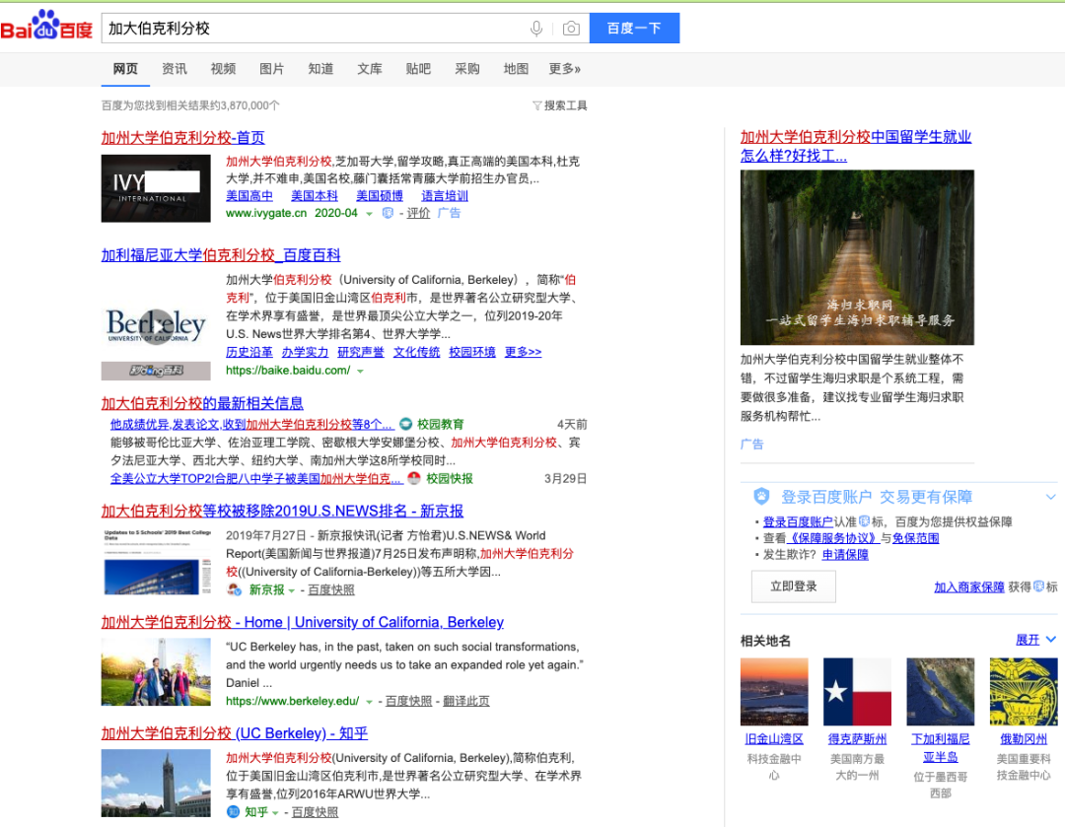Click shield icon beside 登录百度账户 heading
Image resolution: width=1065 pixels, height=827 pixels.
coord(761,497)
